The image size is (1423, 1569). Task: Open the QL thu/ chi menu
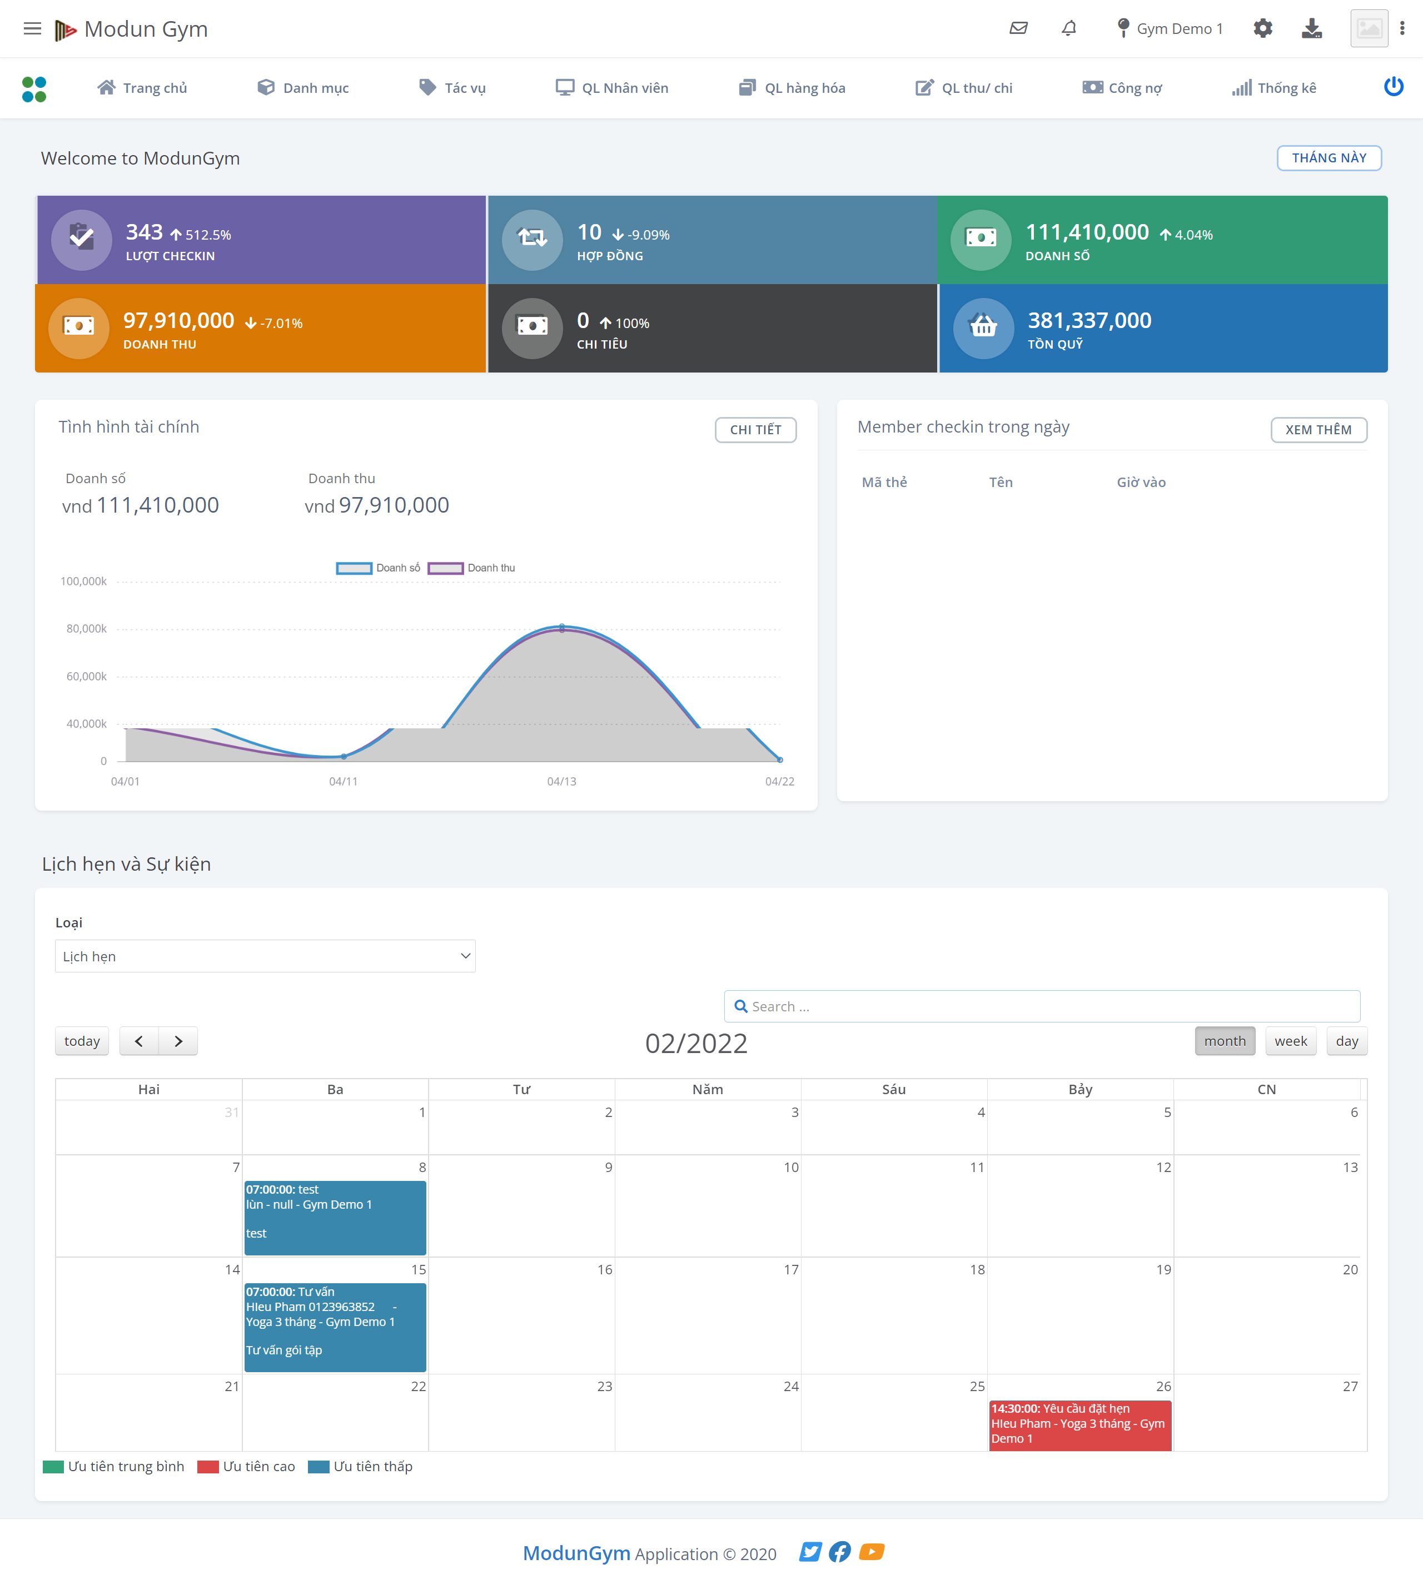pyautogui.click(x=964, y=88)
